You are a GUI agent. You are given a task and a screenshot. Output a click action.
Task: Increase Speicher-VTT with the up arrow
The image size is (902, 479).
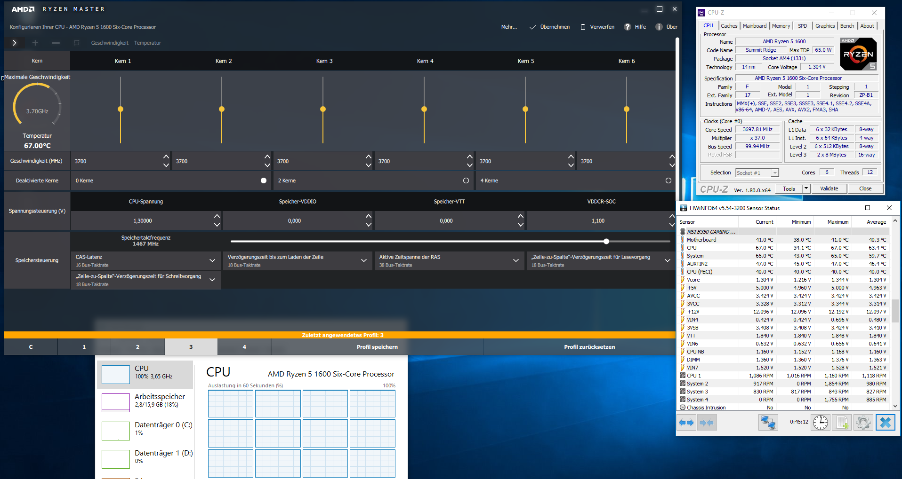click(521, 216)
